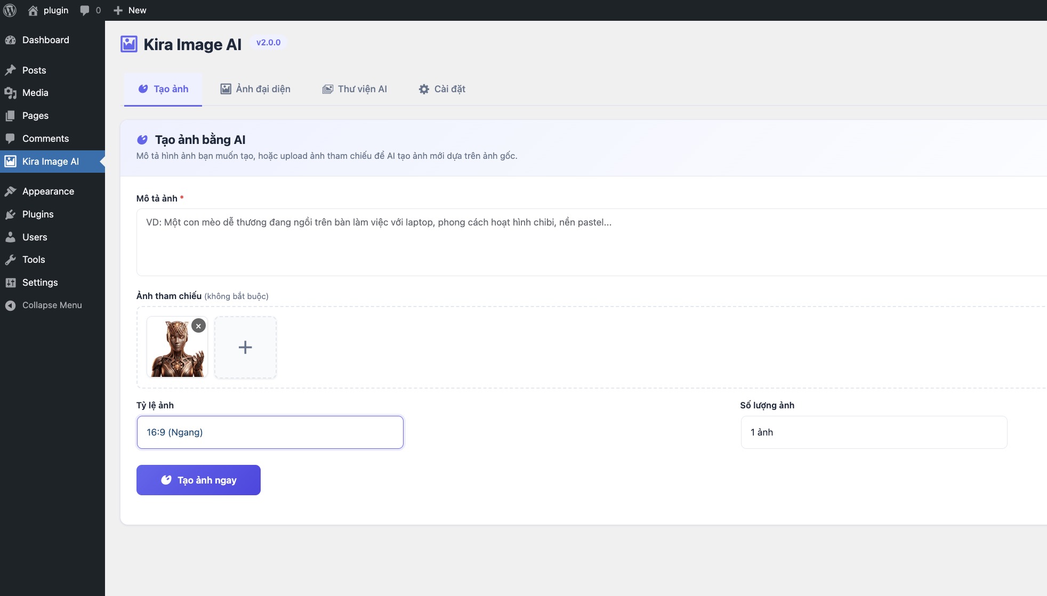Click the Collapse Menu link

pos(52,305)
